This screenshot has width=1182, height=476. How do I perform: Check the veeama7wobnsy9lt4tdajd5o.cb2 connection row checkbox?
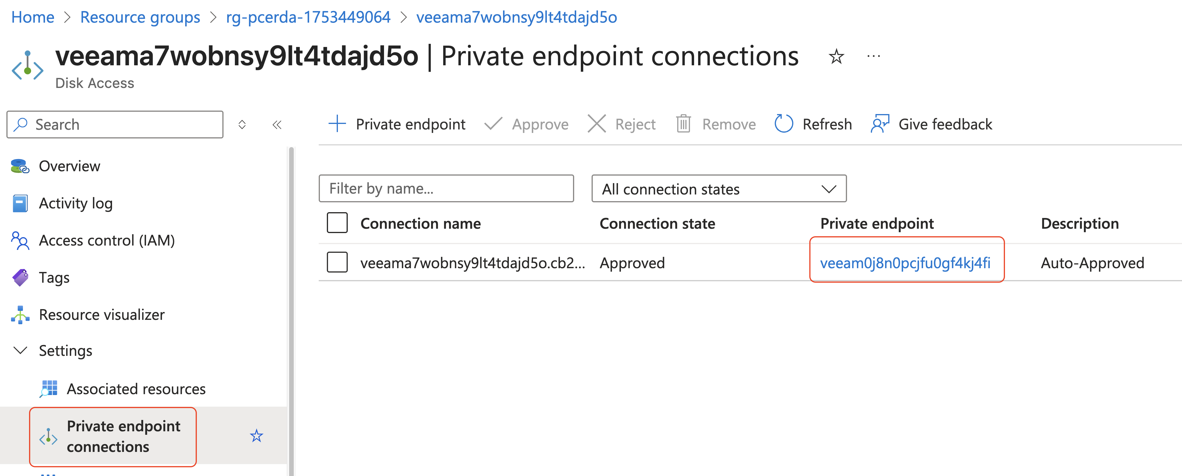[337, 263]
